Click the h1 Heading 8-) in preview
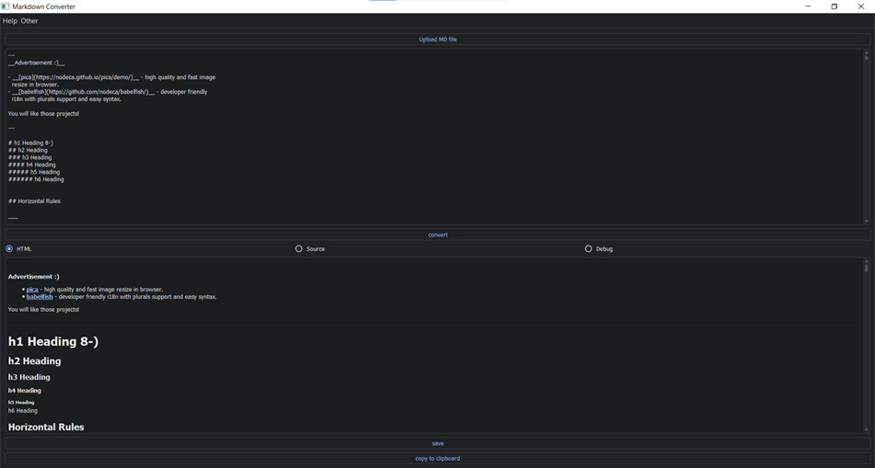 tap(53, 341)
